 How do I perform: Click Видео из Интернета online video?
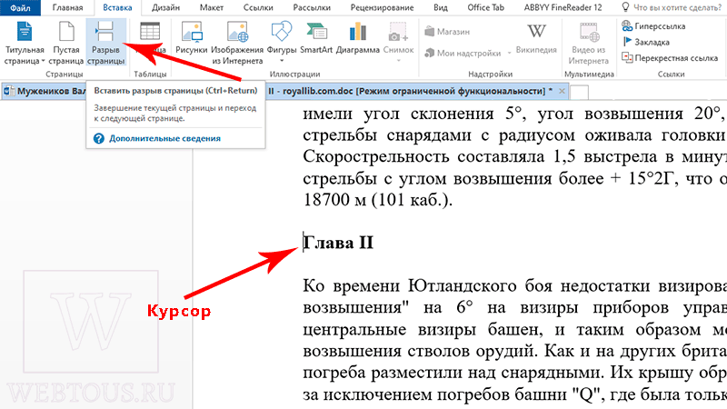[588, 43]
